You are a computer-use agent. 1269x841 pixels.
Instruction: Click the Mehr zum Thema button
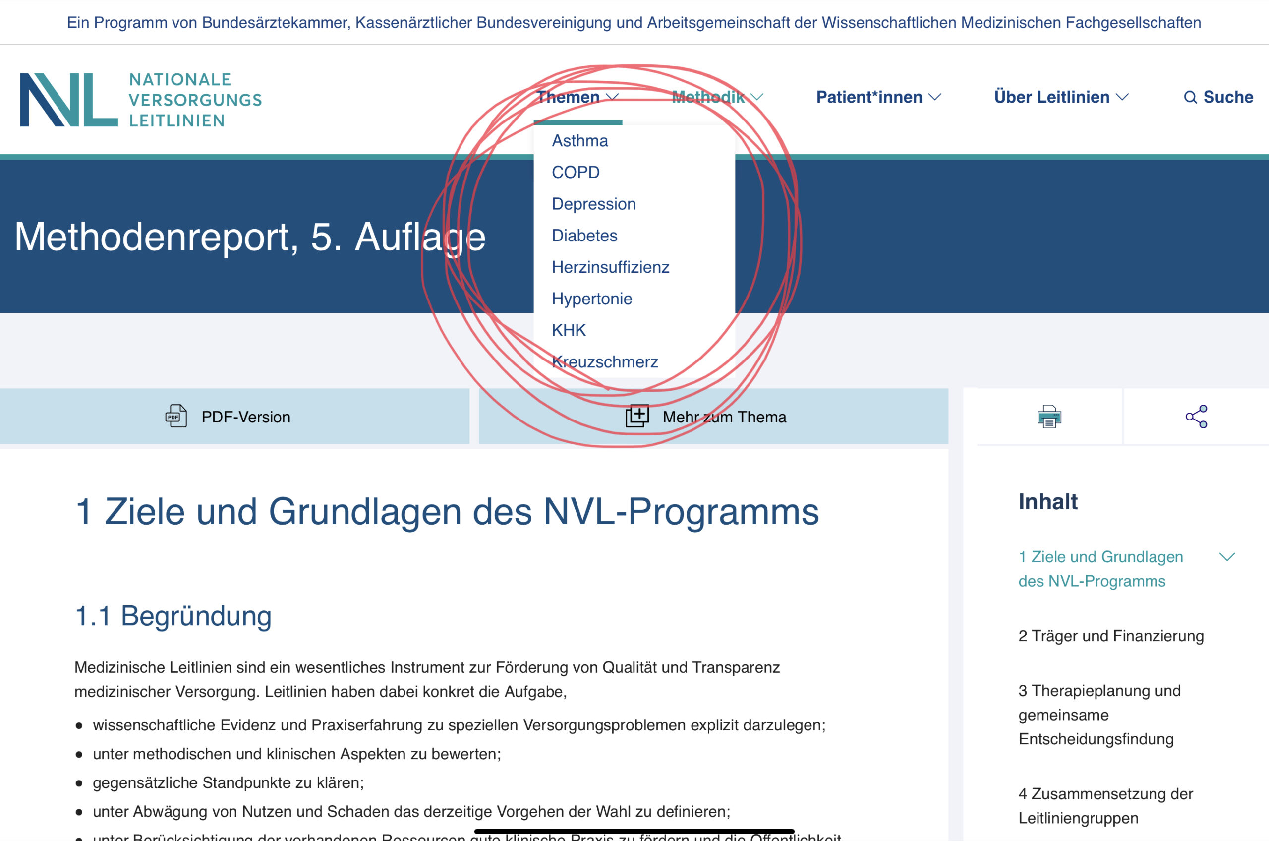pos(714,417)
